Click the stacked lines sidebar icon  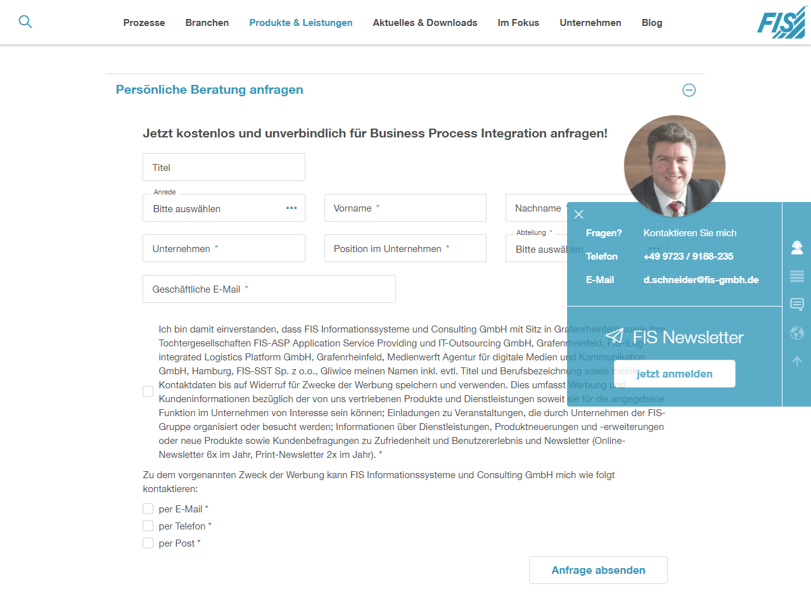pyautogui.click(x=797, y=276)
